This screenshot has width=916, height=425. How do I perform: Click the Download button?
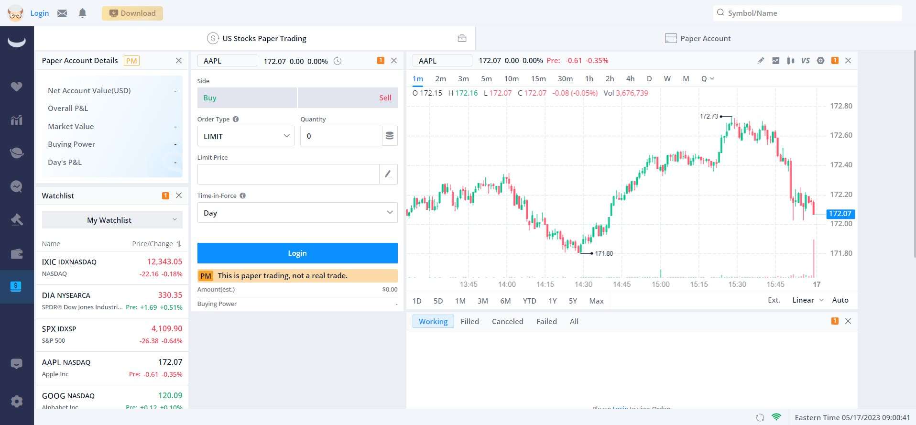point(132,13)
